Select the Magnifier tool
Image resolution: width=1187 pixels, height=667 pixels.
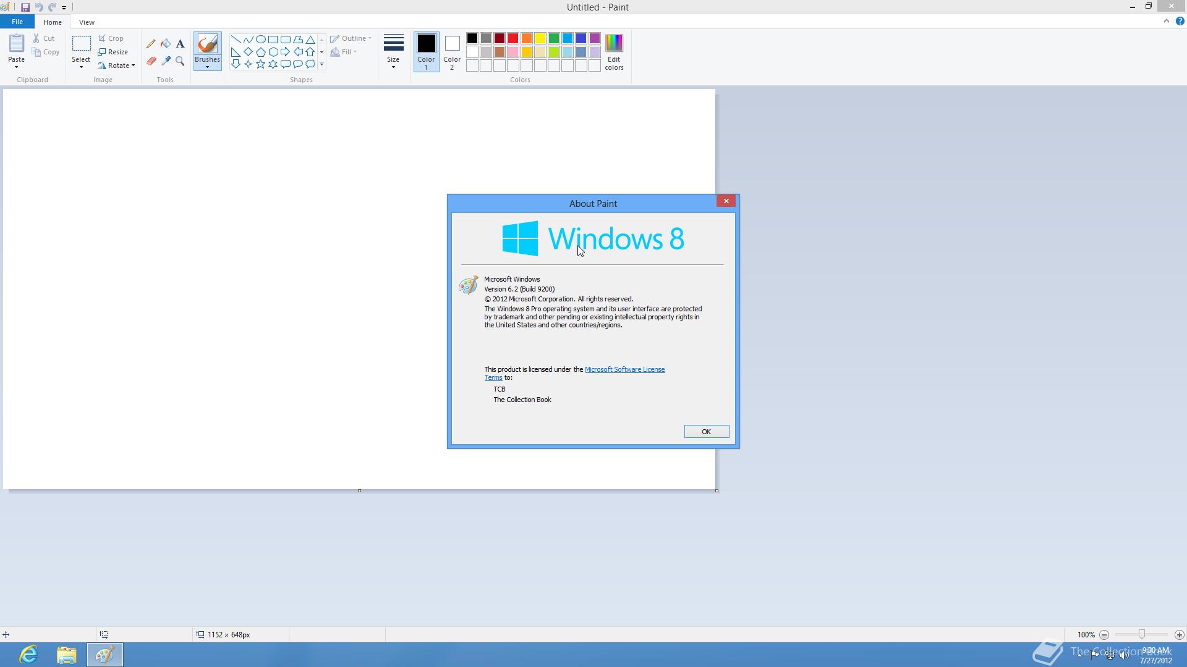[x=180, y=61]
